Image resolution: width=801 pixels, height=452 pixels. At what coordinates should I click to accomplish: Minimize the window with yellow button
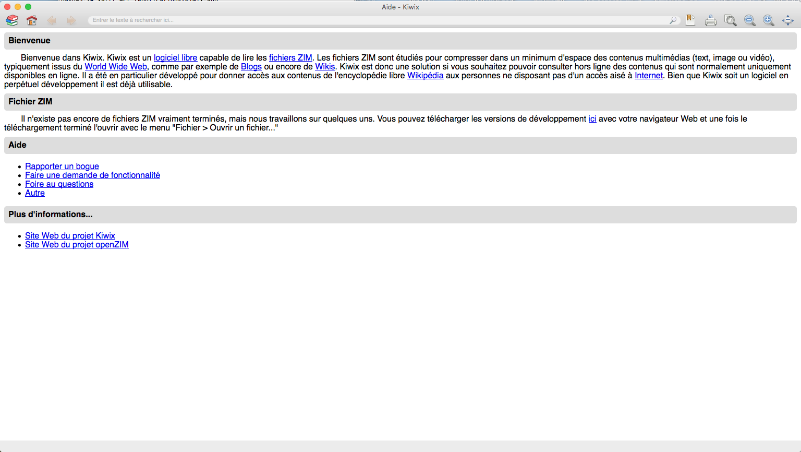click(18, 7)
